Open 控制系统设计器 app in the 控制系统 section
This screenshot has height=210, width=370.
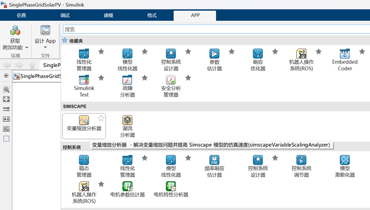[258, 166]
